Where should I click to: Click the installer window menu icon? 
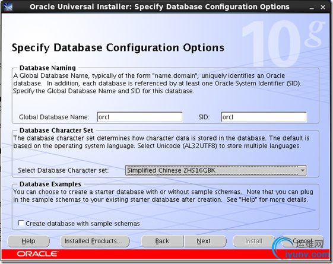pyautogui.click(x=8, y=7)
